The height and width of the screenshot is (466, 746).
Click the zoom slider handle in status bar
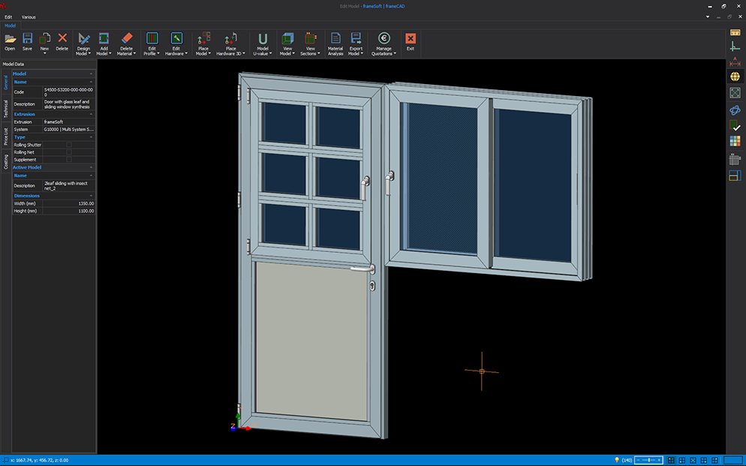click(x=649, y=460)
